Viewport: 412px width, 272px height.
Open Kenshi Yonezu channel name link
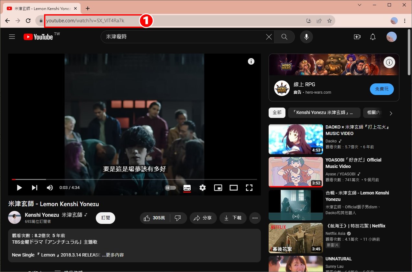[x=54, y=215]
